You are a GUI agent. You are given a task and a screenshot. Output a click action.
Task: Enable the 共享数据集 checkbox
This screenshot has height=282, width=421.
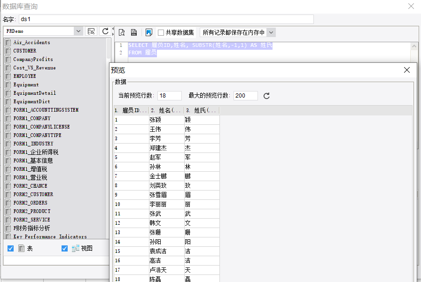coord(161,33)
